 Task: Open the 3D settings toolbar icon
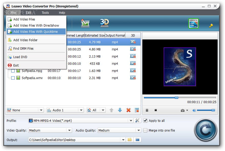tap(104, 23)
